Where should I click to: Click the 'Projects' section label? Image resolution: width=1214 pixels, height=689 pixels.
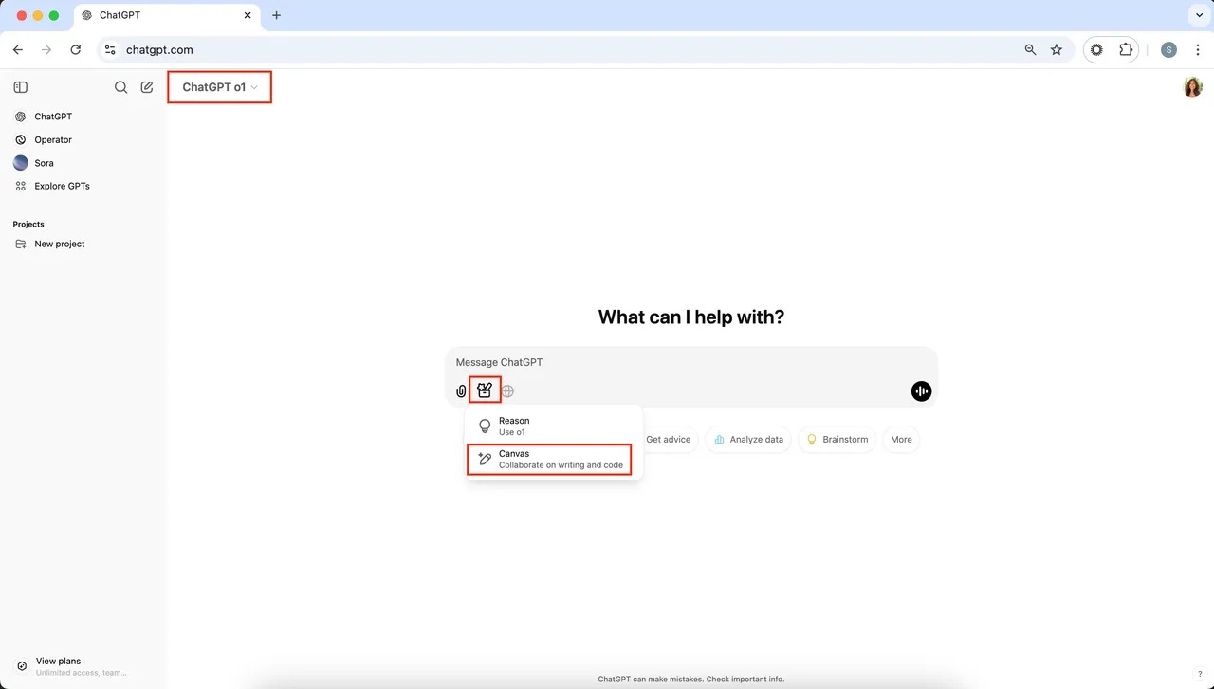coord(28,225)
